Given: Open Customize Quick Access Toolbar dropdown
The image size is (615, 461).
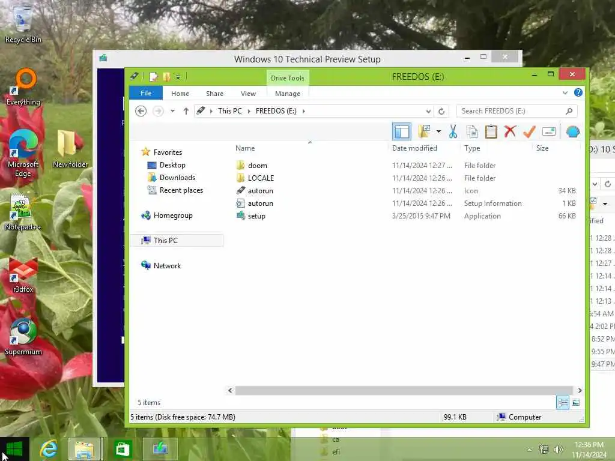Looking at the screenshot, I should point(178,77).
